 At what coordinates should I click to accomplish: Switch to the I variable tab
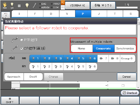point(20,14)
